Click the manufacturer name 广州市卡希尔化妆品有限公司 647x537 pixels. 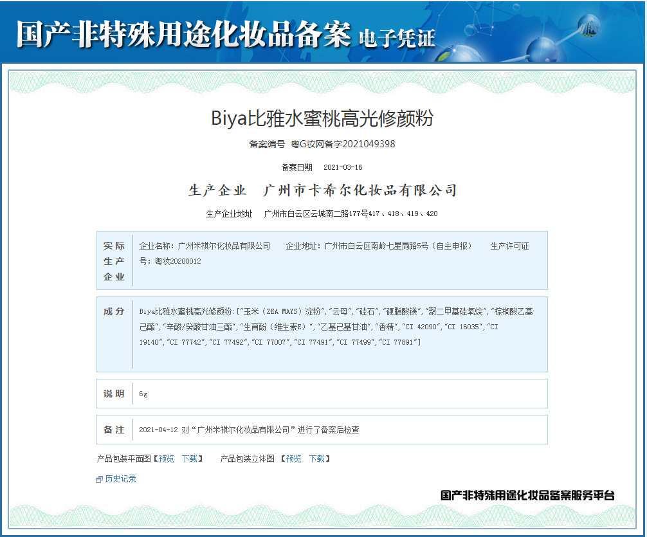click(360, 190)
